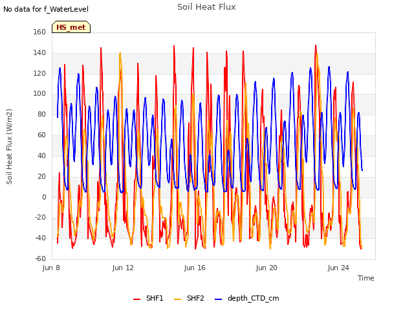Click the Jun 12 x-axis tick label
The image size is (414, 311).
click(x=123, y=268)
